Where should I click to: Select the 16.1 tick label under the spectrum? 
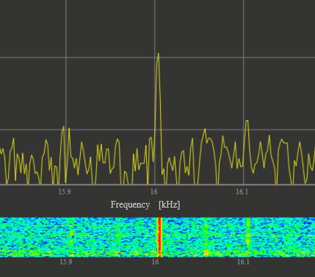click(x=242, y=192)
